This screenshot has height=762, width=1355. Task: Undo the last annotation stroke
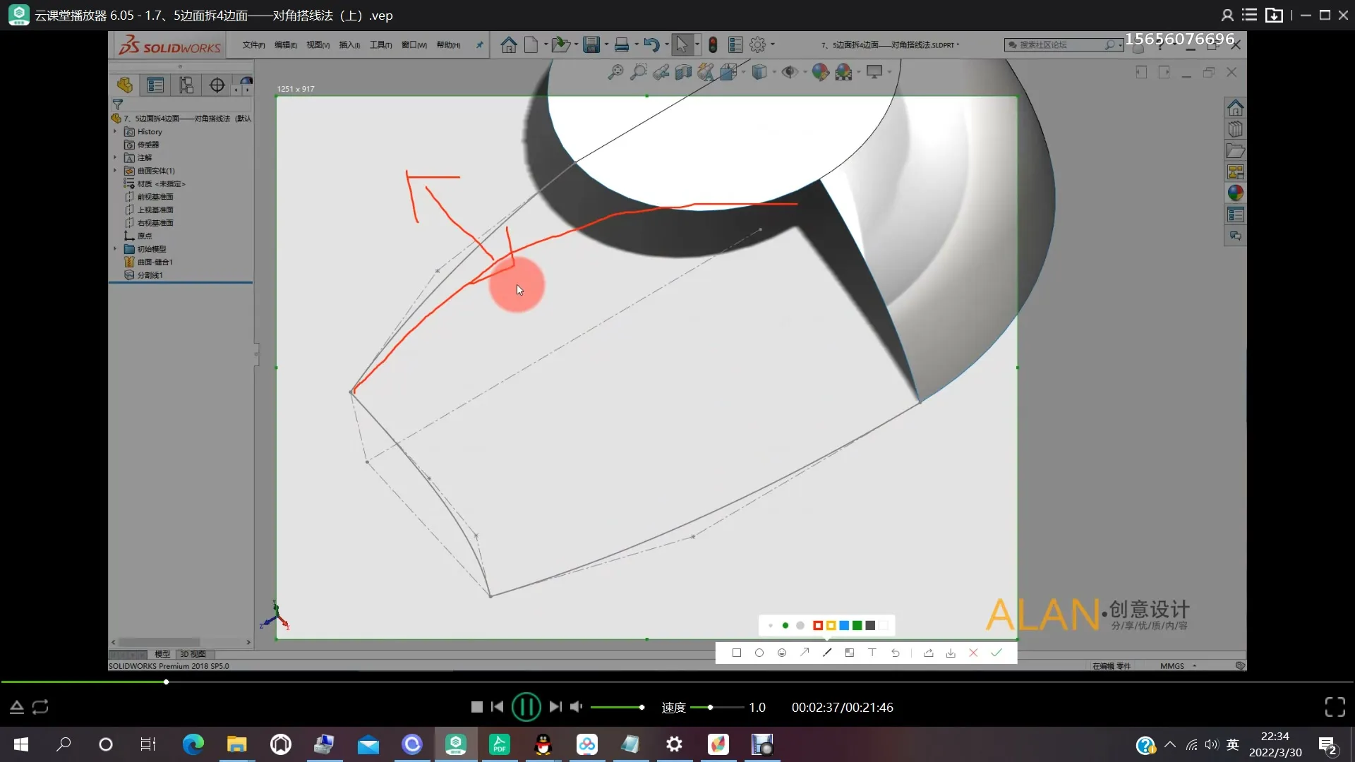click(x=895, y=653)
